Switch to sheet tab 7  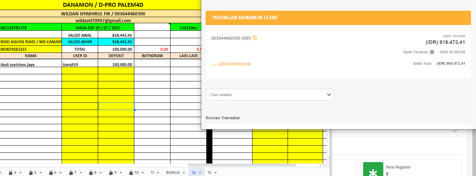pos(75,173)
